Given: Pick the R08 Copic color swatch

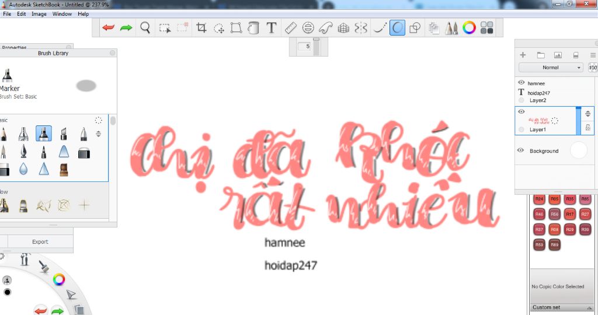Looking at the screenshot, I should point(554,229).
